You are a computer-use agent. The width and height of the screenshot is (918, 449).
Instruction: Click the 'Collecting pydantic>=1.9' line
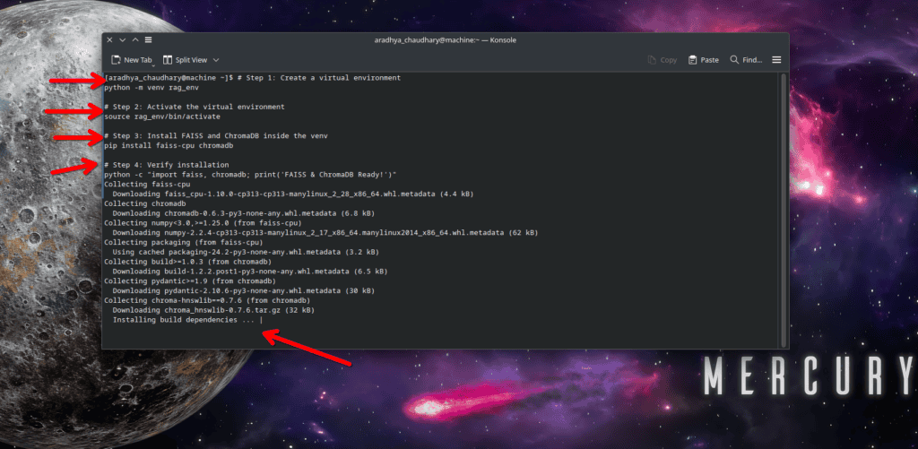pos(192,281)
